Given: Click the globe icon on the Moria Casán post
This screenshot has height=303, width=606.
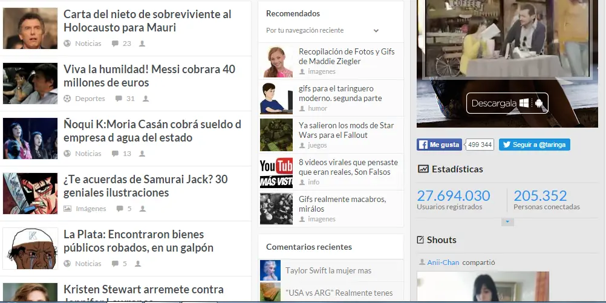Looking at the screenshot, I should click(x=67, y=154).
